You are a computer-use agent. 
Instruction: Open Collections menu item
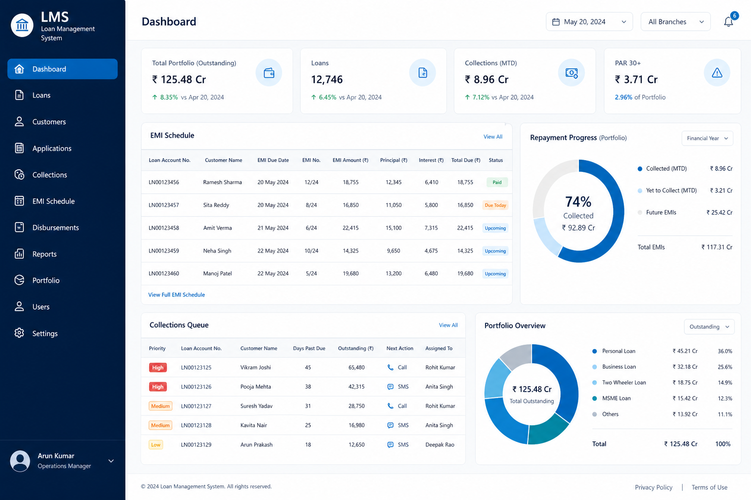63,174
